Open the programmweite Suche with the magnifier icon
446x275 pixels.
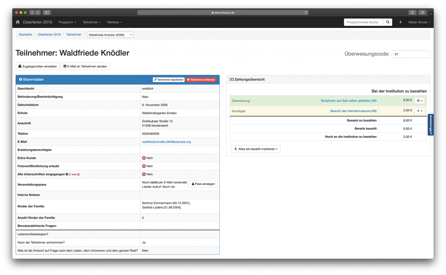(388, 22)
